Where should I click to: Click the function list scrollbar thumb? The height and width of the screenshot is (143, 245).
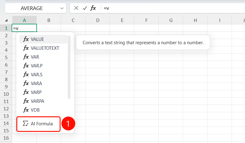click(x=69, y=67)
